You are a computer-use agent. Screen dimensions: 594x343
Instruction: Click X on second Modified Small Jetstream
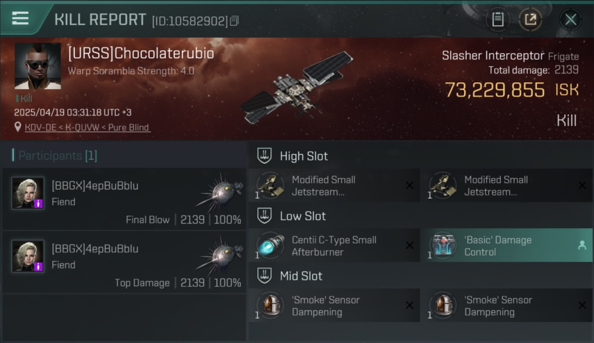pyautogui.click(x=582, y=185)
